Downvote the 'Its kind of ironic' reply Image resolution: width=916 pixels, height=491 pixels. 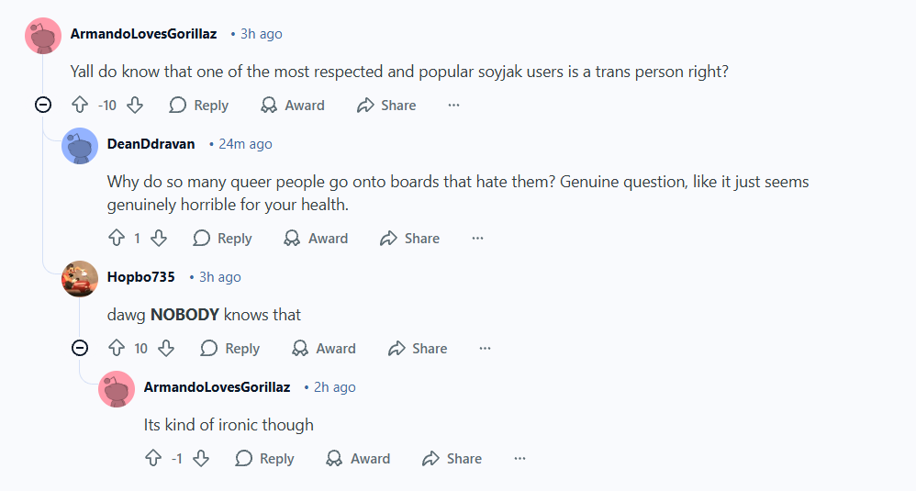click(x=201, y=459)
